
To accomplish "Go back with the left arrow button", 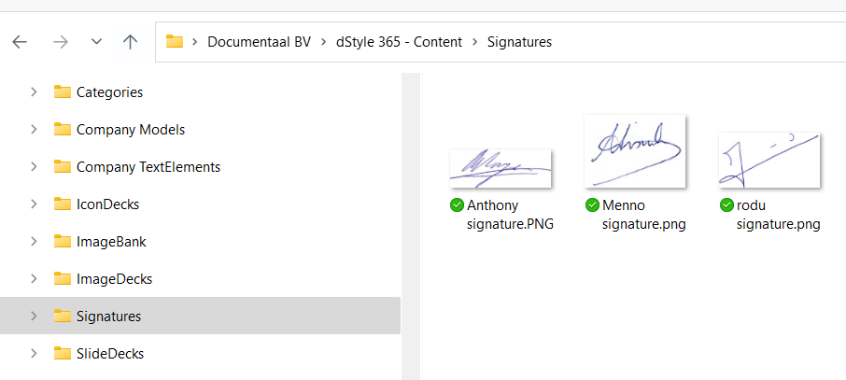I will (x=20, y=42).
